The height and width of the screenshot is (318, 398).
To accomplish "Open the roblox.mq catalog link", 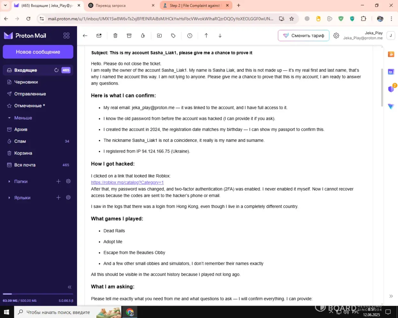I will pos(127,183).
